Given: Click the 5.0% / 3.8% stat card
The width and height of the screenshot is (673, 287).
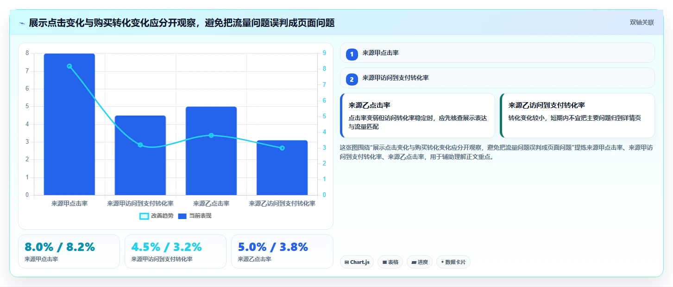Looking at the screenshot, I should [282, 251].
